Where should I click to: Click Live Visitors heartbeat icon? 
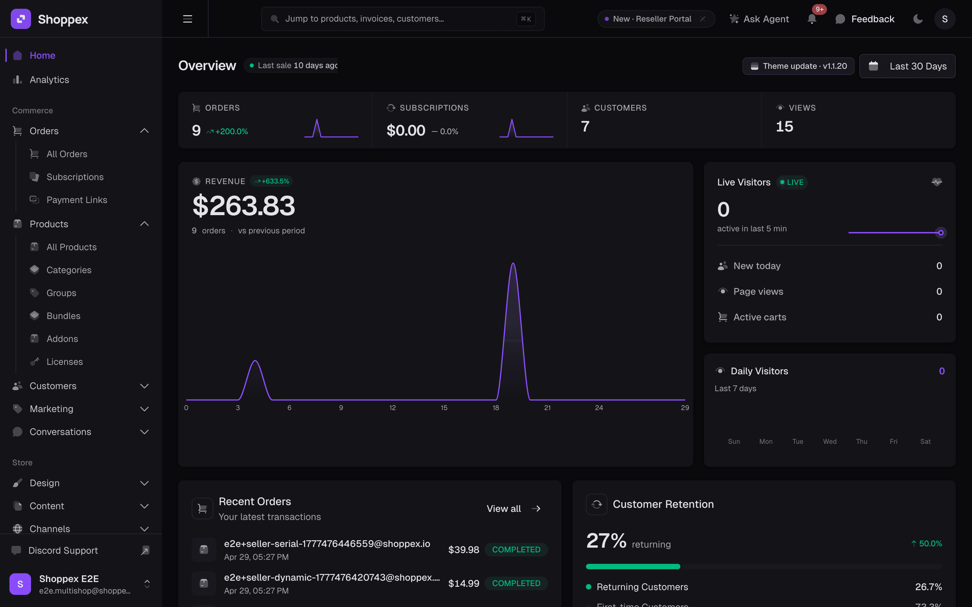pyautogui.click(x=937, y=182)
